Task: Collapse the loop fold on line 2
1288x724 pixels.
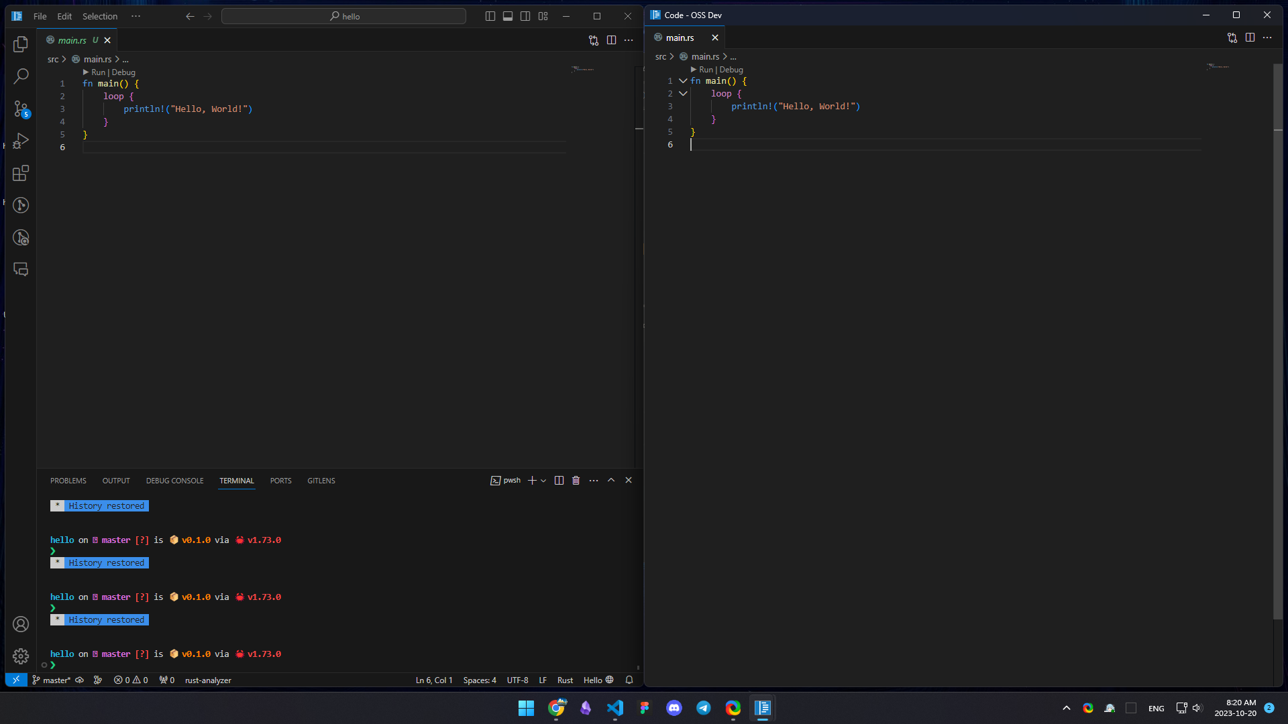Action: click(x=683, y=93)
